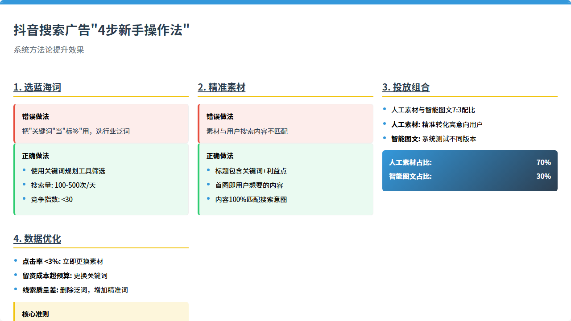Click bullet 线索质量差: 删除泛词，增加精准词
Screen dimensions: 571x321
click(x=75, y=290)
